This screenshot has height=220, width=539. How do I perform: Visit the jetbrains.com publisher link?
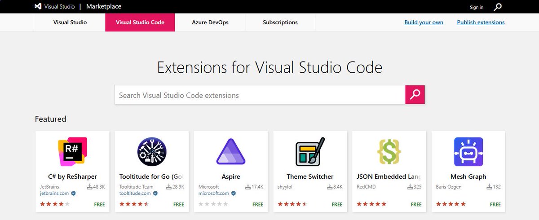click(54, 194)
